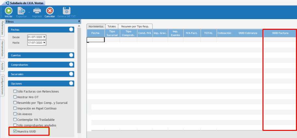Screen dimensions: 297x138
Task: Check Contemplar IVA Trasladable option
Action: point(15,120)
